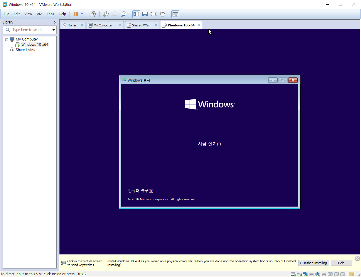This screenshot has height=277, width=361.
Task: Click the hard disk status bar icon
Action: click(x=293, y=274)
